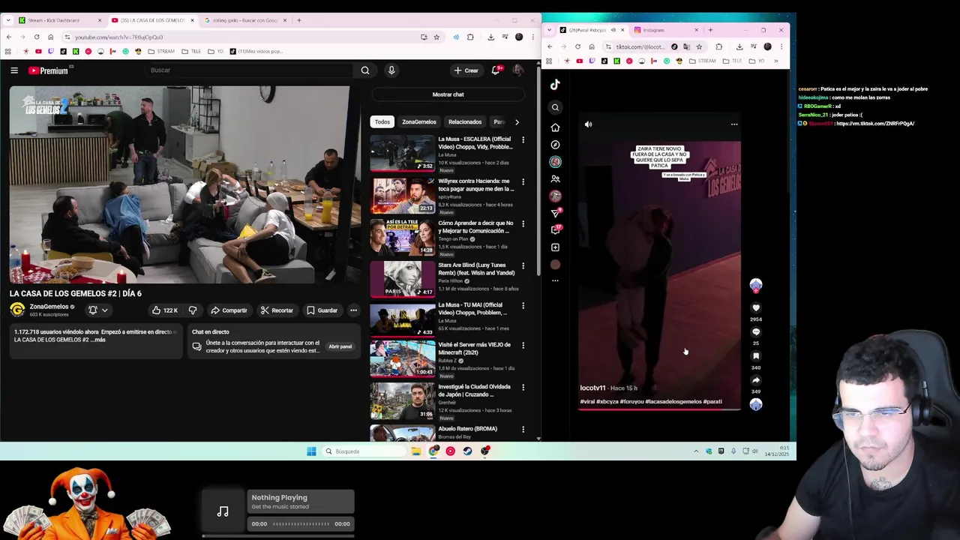Open File Explorer from the taskbar
This screenshot has height=540, width=960.
coord(416,451)
